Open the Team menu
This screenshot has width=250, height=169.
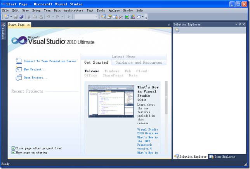coord(47,10)
